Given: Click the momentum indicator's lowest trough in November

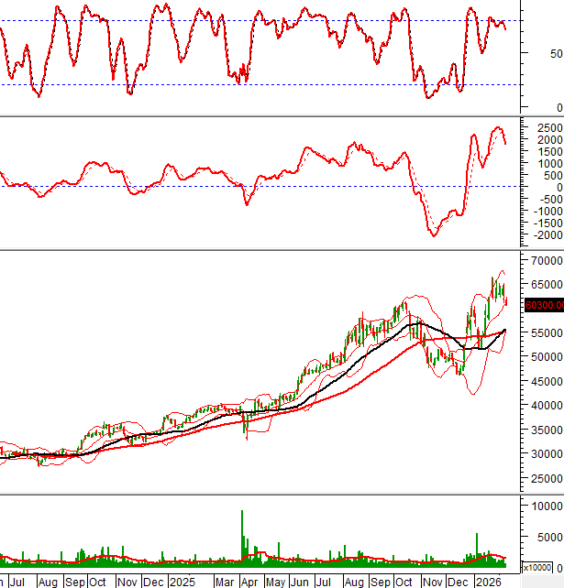Looking at the screenshot, I should click(433, 235).
